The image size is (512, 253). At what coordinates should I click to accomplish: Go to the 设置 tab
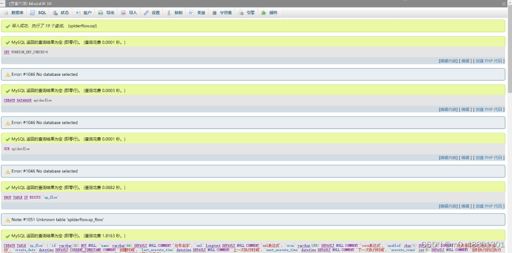tap(152, 13)
